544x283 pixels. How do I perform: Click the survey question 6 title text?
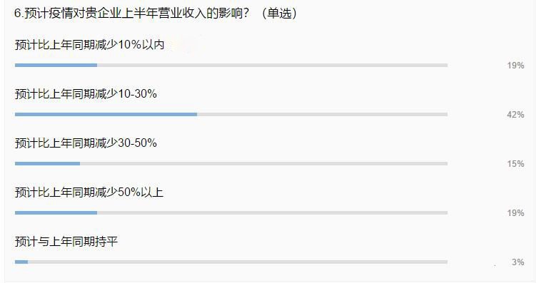[156, 14]
